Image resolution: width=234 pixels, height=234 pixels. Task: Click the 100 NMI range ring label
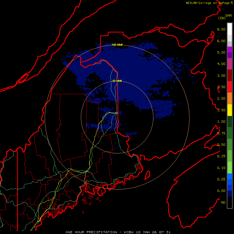click(x=117, y=45)
